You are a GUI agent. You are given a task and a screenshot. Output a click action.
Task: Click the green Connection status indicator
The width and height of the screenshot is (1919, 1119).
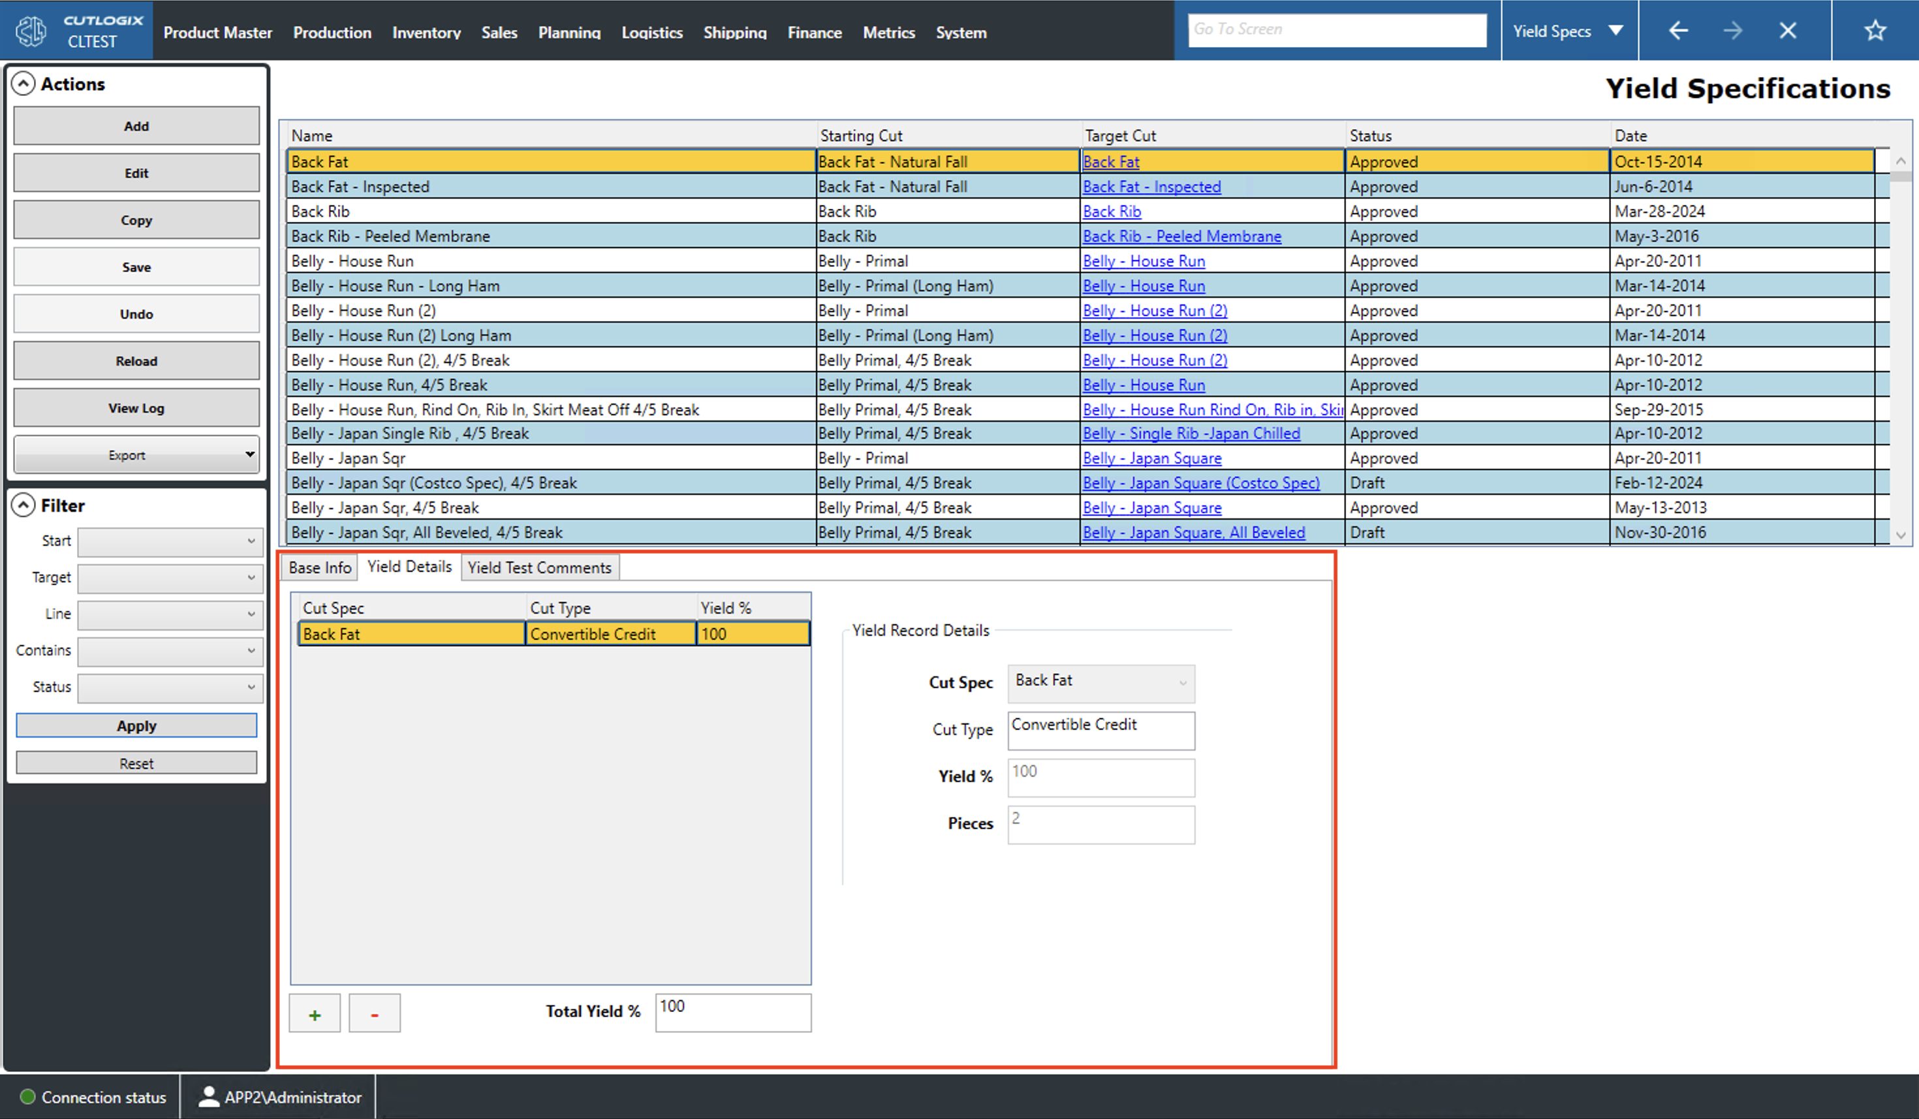[27, 1097]
